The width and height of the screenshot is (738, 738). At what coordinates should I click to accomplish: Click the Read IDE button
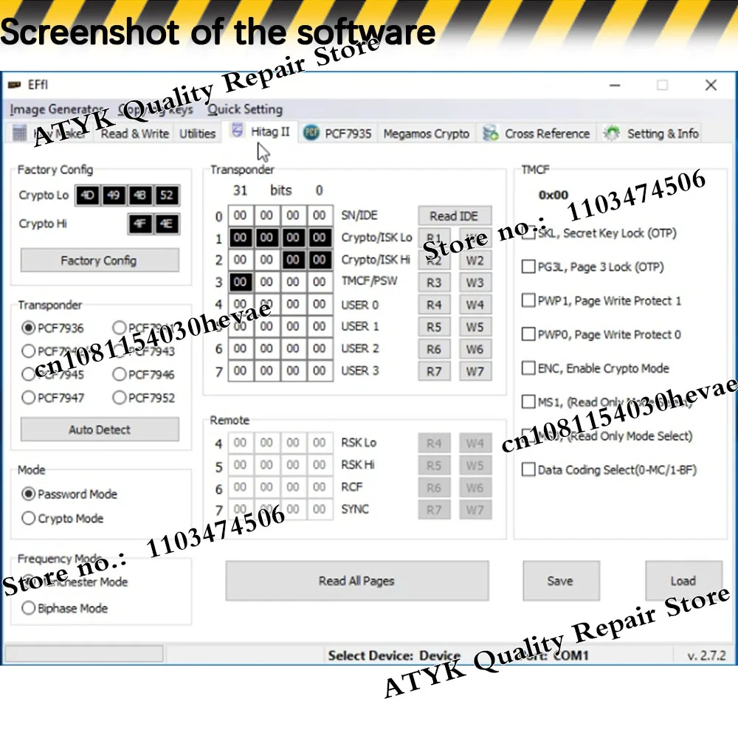(455, 215)
